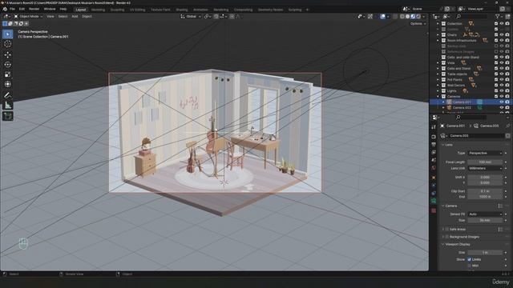513x288 pixels.
Task: Open the viewport Select menu
Action: pyautogui.click(x=63, y=16)
